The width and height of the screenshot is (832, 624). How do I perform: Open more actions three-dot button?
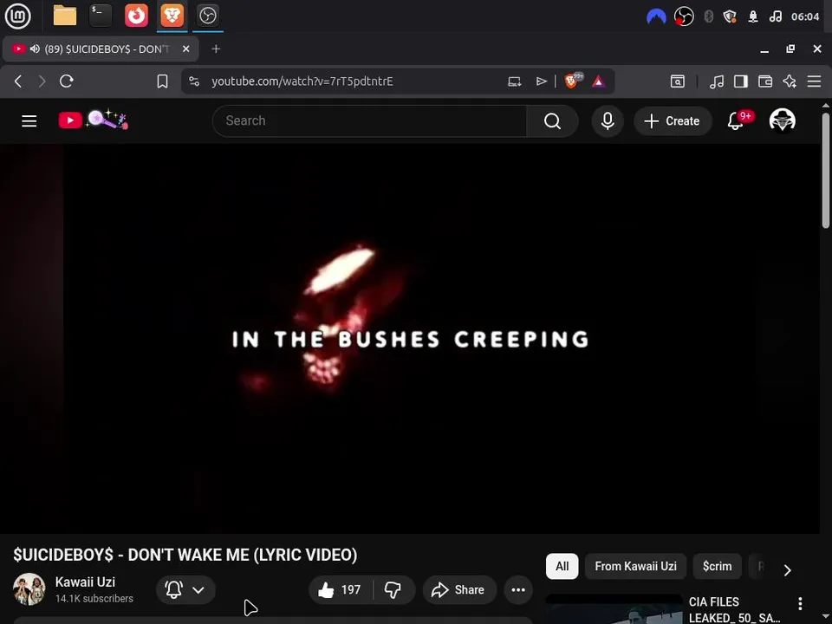(x=518, y=589)
